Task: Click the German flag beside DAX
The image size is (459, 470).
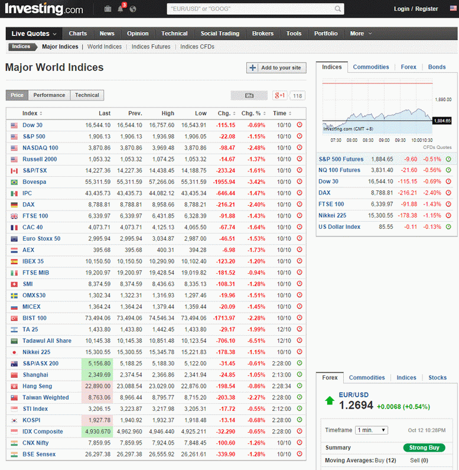Action: (14, 205)
